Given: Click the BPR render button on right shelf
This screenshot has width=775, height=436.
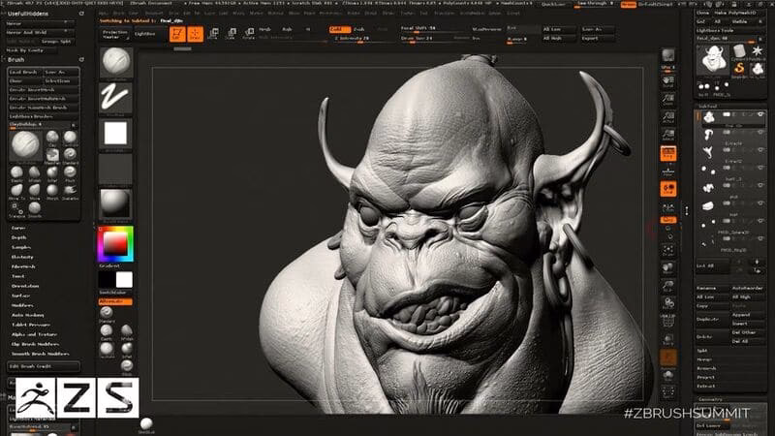Looking at the screenshot, I should tap(668, 57).
